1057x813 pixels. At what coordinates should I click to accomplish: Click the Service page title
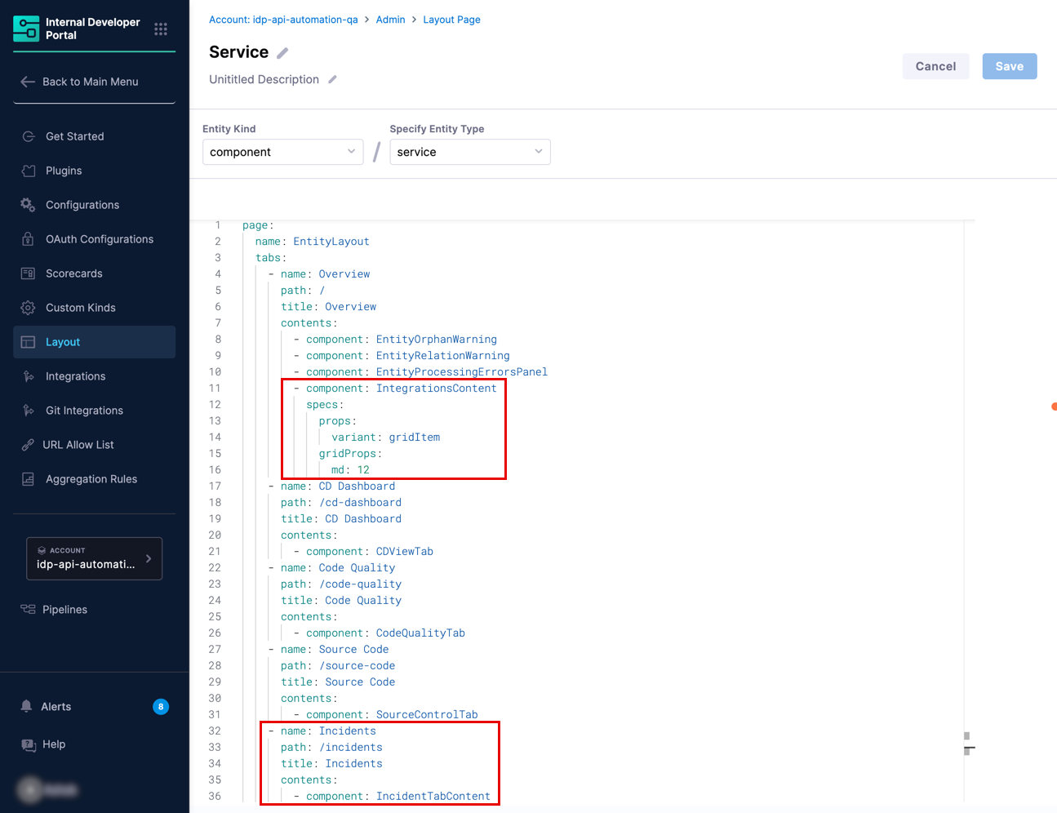pos(238,52)
